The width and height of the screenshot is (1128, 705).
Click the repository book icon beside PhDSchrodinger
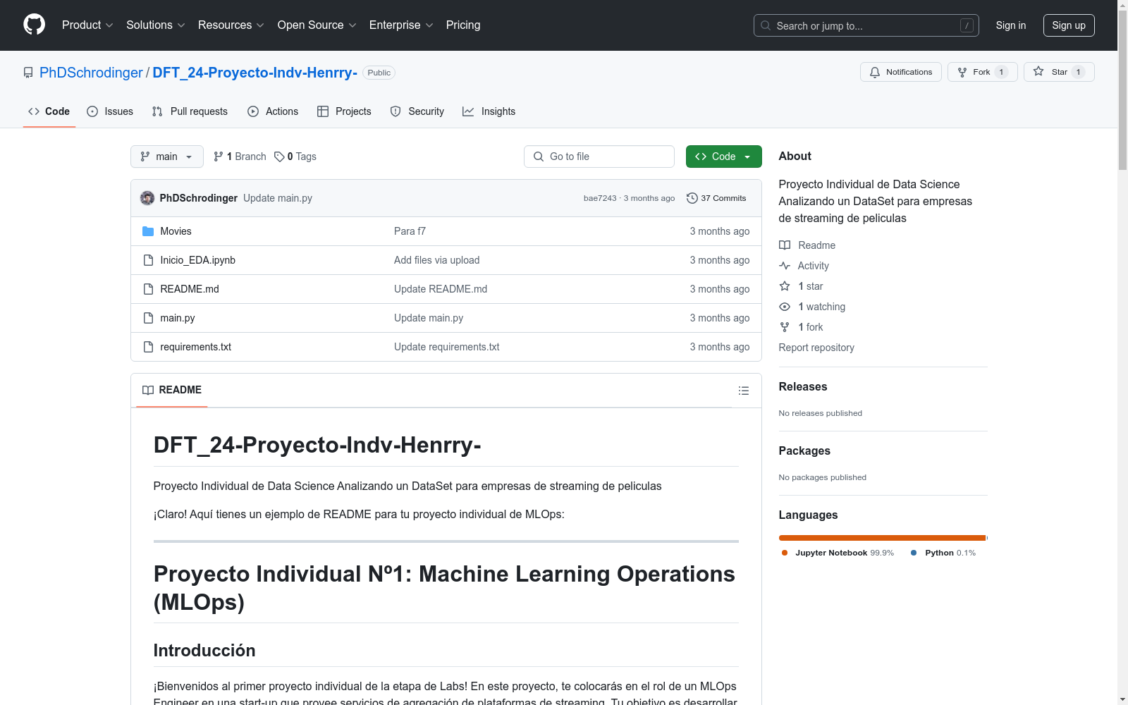click(x=28, y=73)
